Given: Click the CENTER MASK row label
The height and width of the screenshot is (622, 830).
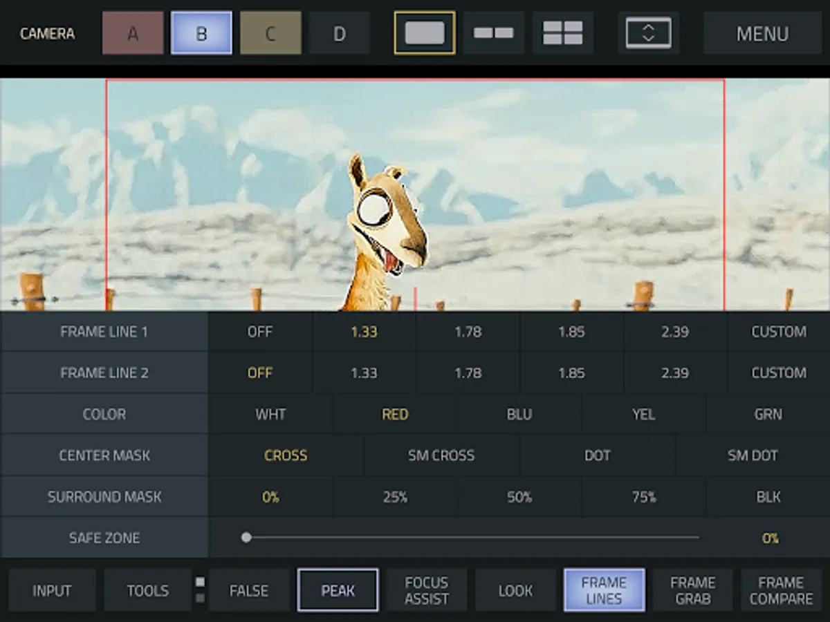Looking at the screenshot, I should click(104, 455).
